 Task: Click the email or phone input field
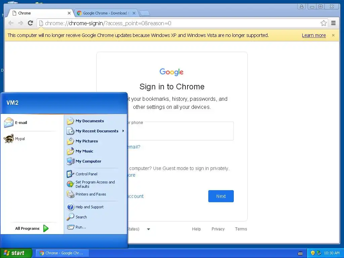pos(180,131)
